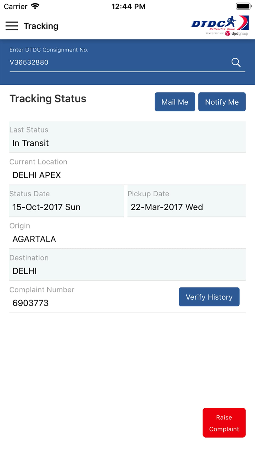The height and width of the screenshot is (453, 255).
Task: Tap the Pickup Date 22-Mar-2017 field
Action: pos(186,201)
